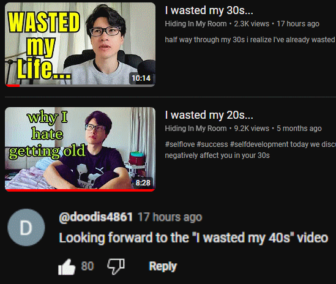This screenshot has height=284, width=336.
Task: Open the "why I hate getting old" thumbnail
Action: tap(80, 149)
